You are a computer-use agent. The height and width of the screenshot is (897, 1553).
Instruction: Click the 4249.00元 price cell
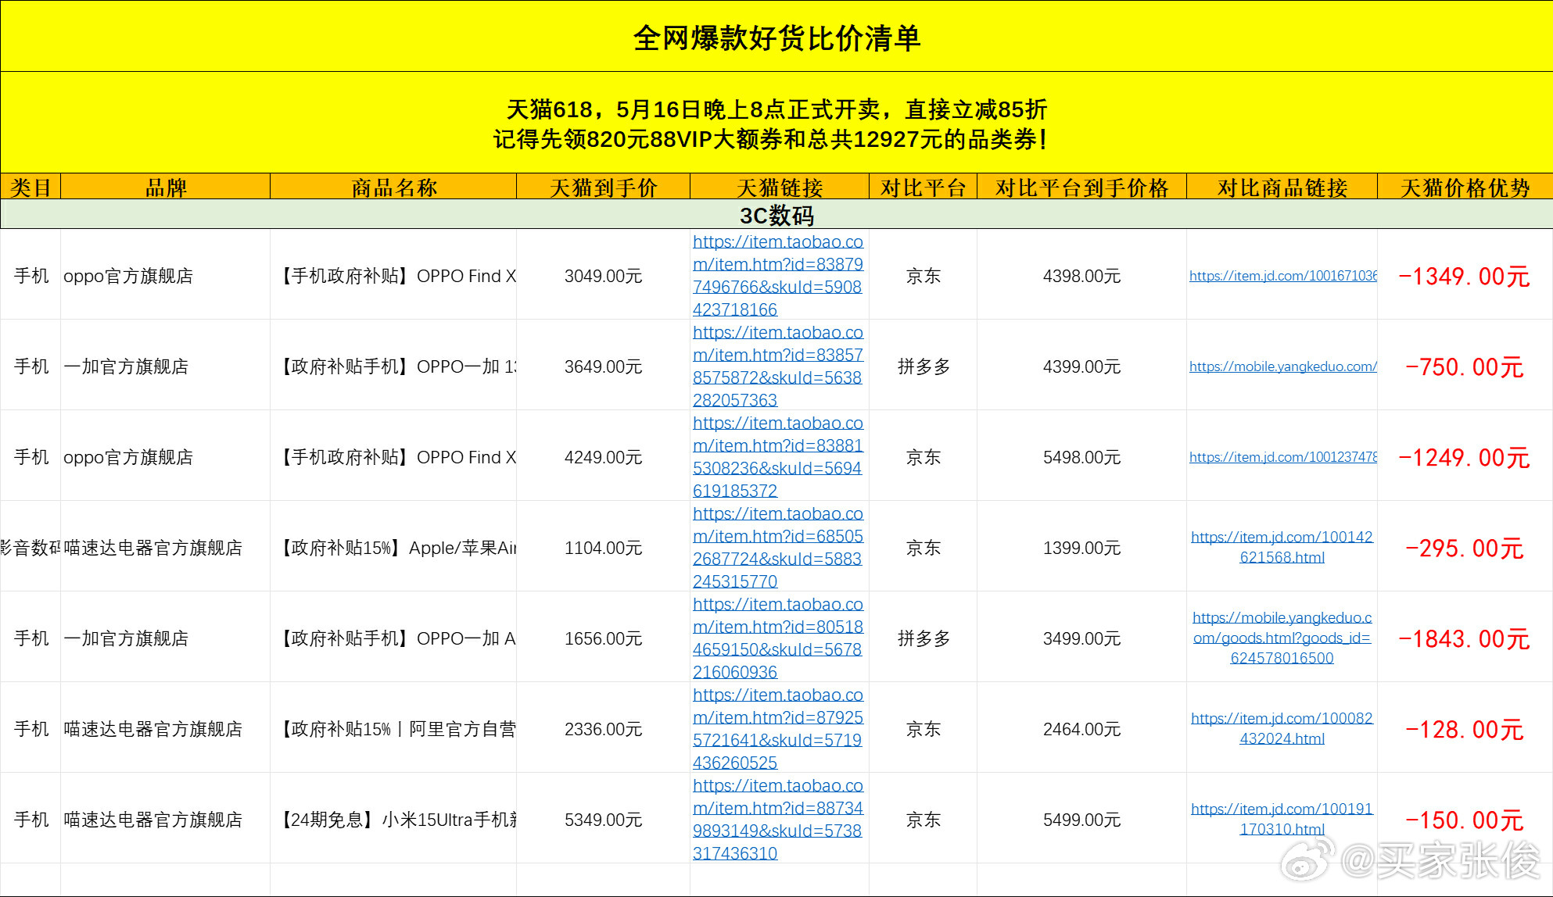click(603, 457)
